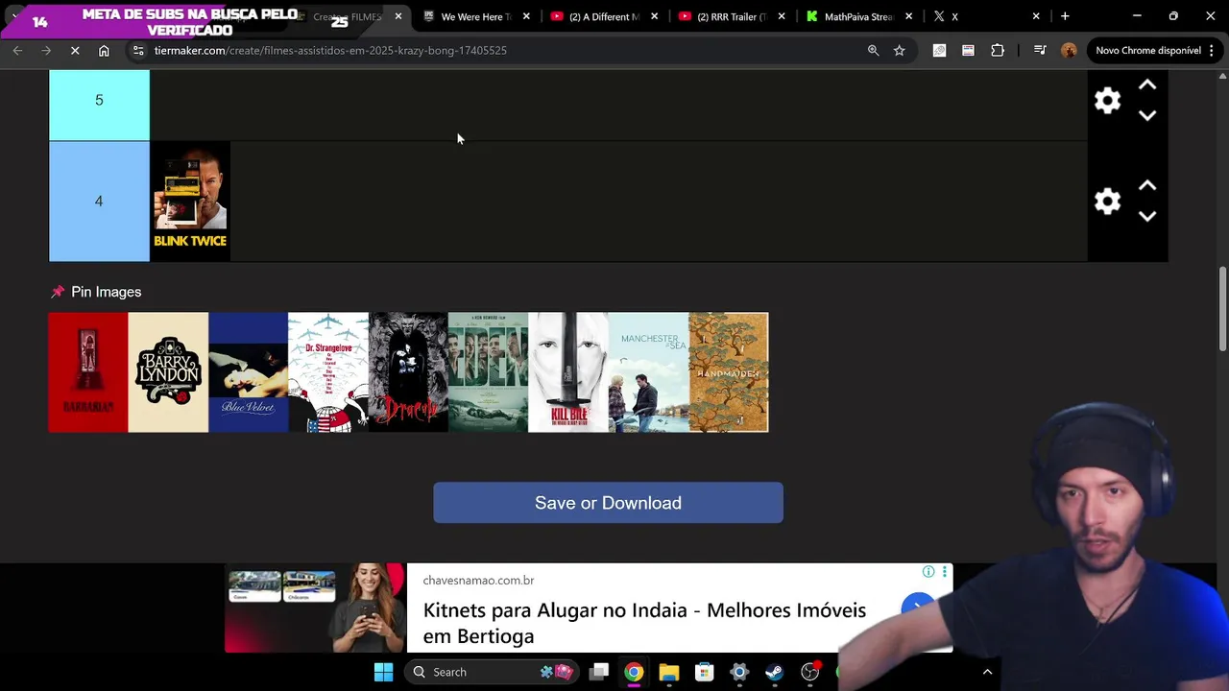
Task: Click the chavesnamao.com.br ad source text
Action: point(478,581)
